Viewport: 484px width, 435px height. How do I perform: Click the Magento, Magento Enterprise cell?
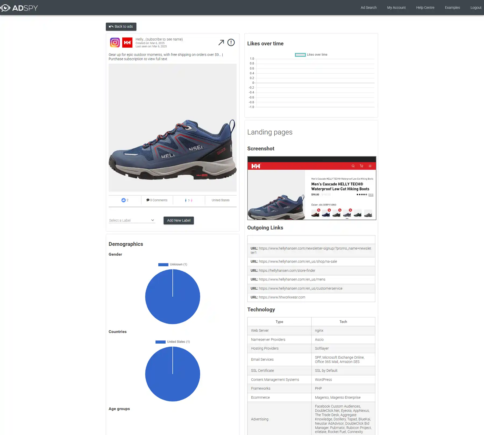(343, 398)
